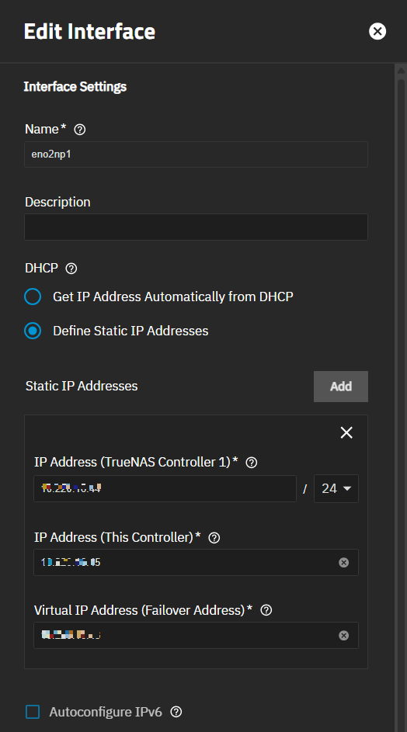
Task: Close the Edit Interface panel
Action: click(377, 31)
